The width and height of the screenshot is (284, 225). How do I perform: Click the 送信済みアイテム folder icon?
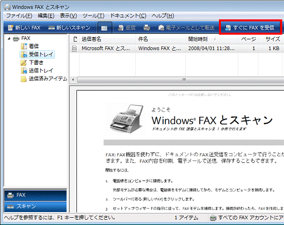[x=24, y=79]
